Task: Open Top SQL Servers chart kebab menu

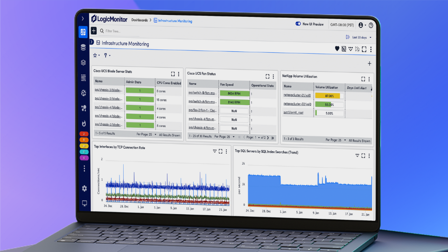Action: (x=369, y=156)
